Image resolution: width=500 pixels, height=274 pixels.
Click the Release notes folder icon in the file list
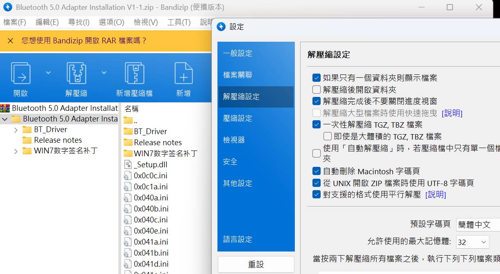pos(128,142)
